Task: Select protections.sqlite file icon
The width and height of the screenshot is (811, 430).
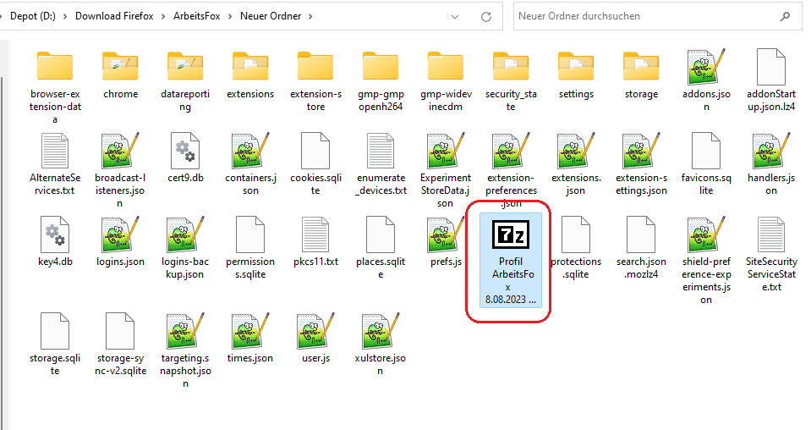Action: [576, 234]
